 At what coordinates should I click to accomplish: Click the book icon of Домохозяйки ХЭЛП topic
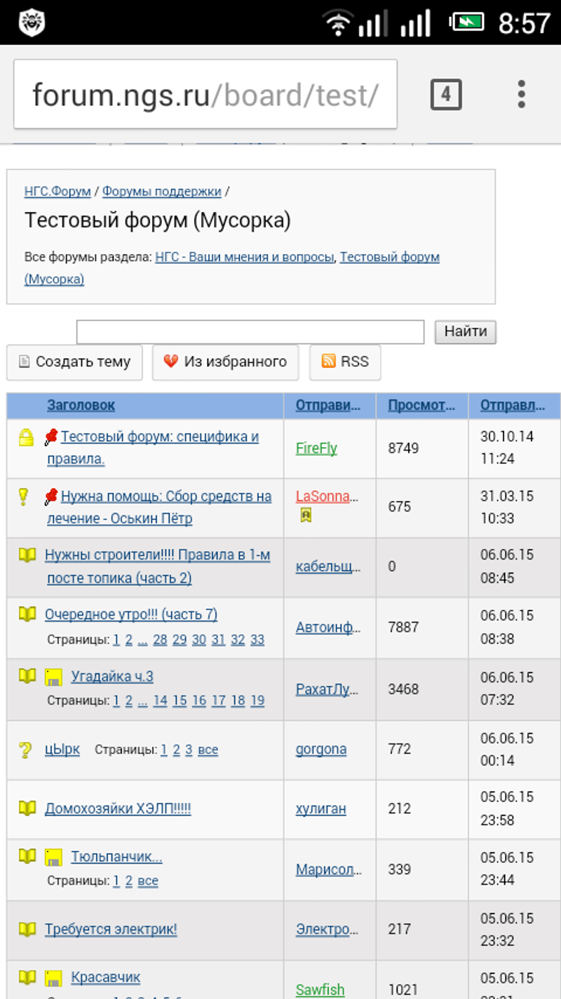pyautogui.click(x=27, y=808)
